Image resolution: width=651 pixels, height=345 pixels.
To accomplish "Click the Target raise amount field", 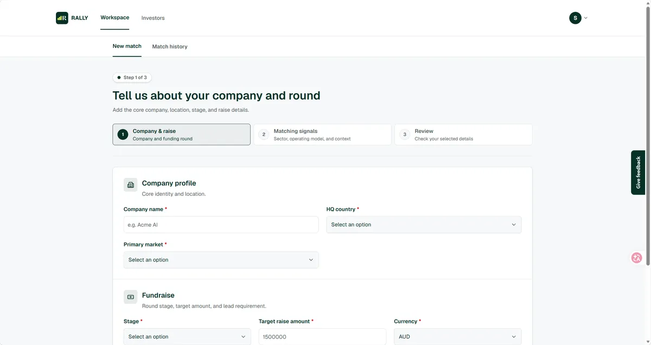I will [x=322, y=337].
